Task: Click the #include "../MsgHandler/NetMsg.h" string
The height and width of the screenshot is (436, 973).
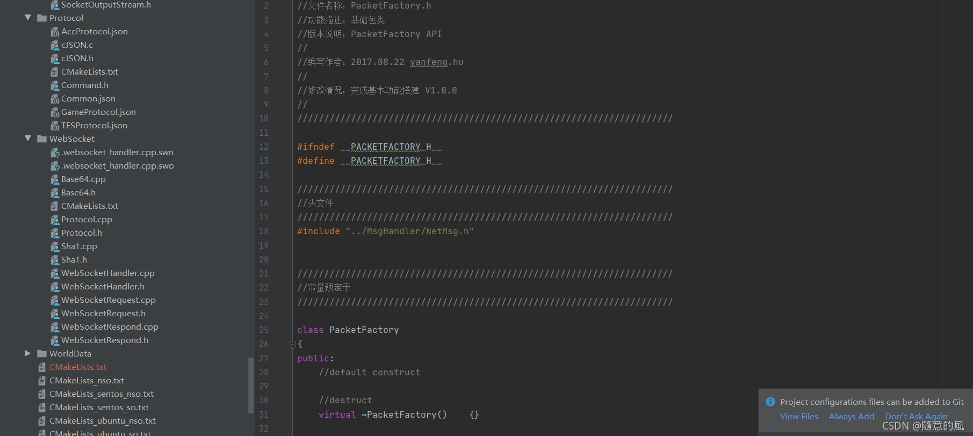Action: 409,231
